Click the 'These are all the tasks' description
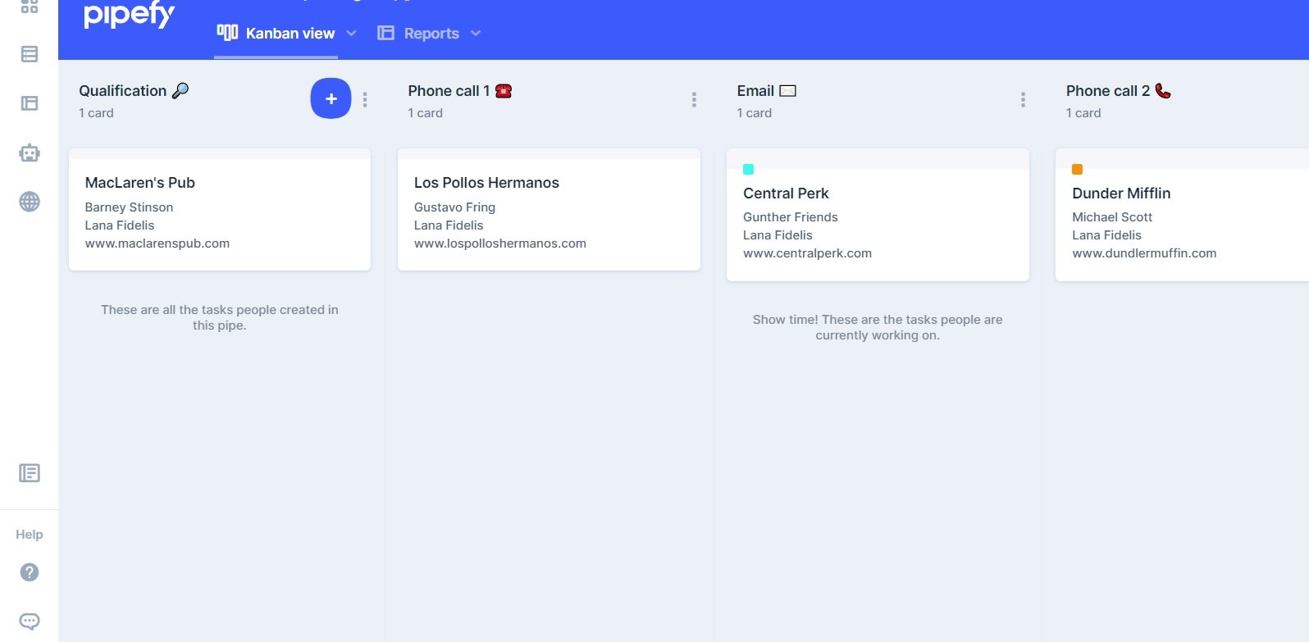 pyautogui.click(x=220, y=317)
